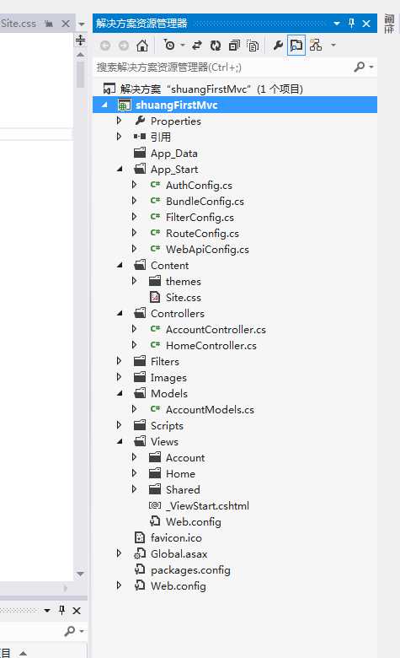Click the Home views folder icon

click(x=155, y=473)
